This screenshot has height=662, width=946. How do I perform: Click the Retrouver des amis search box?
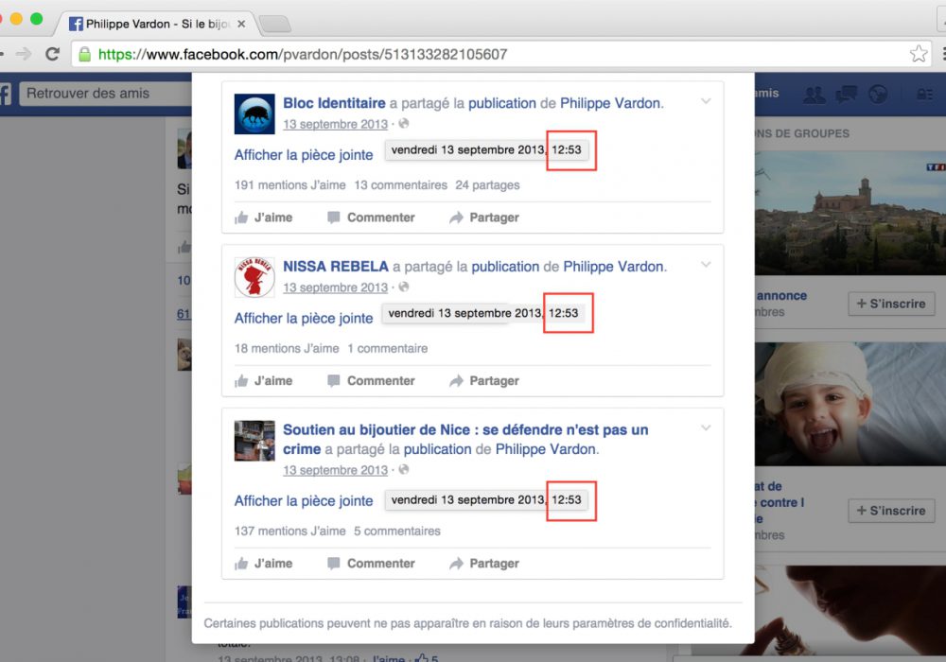click(106, 94)
